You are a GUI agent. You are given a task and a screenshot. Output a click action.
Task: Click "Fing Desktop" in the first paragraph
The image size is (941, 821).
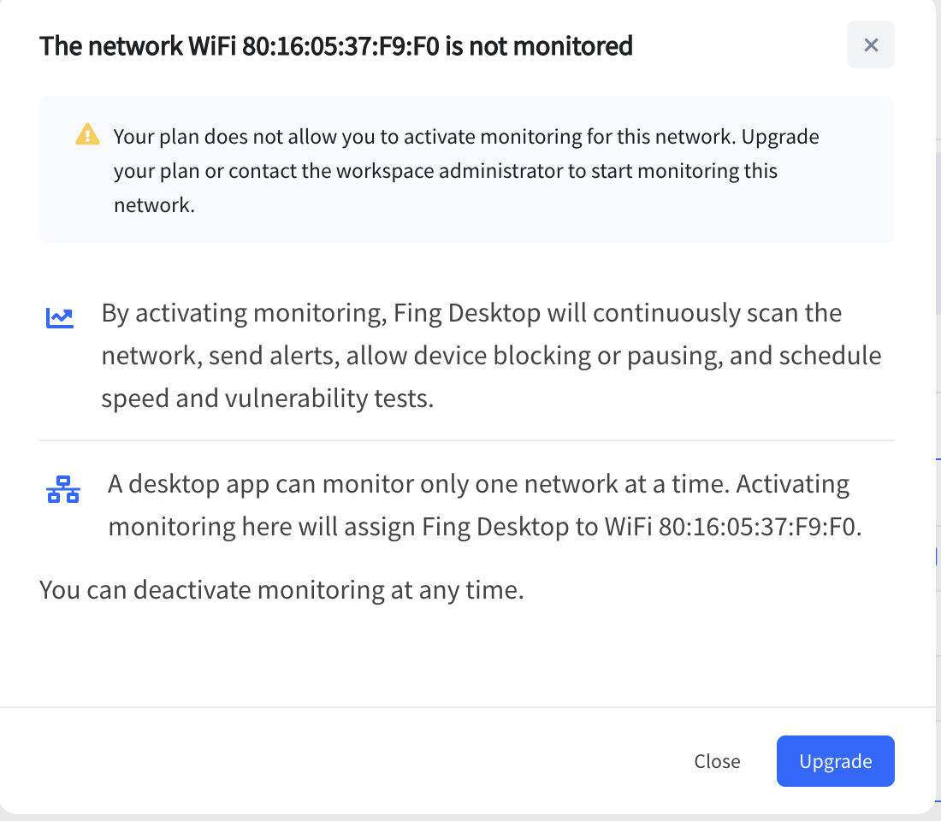tap(467, 313)
